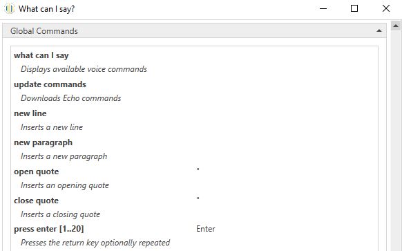This screenshot has width=402, height=251.
Task: Collapse the Global Commands section
Action: (379, 31)
